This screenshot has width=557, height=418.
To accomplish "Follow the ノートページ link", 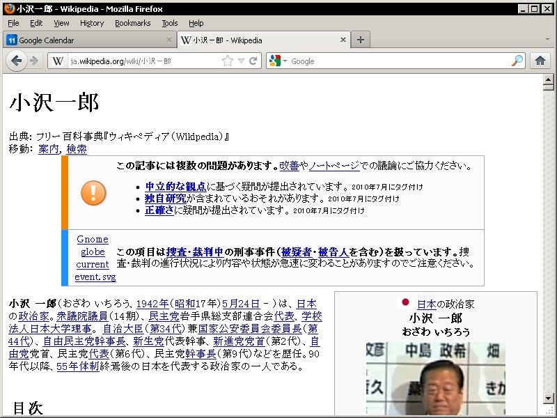I will (x=334, y=166).
